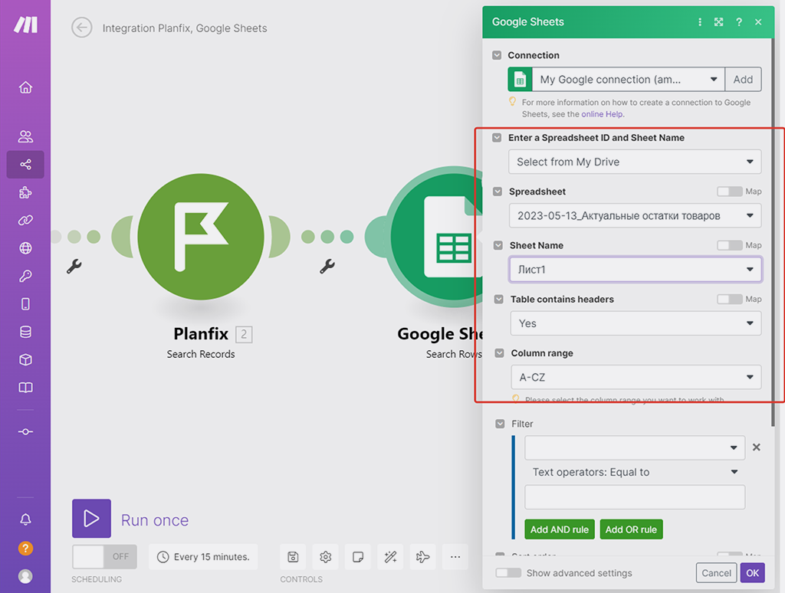Open the Yes headers dropdown

pyautogui.click(x=636, y=323)
